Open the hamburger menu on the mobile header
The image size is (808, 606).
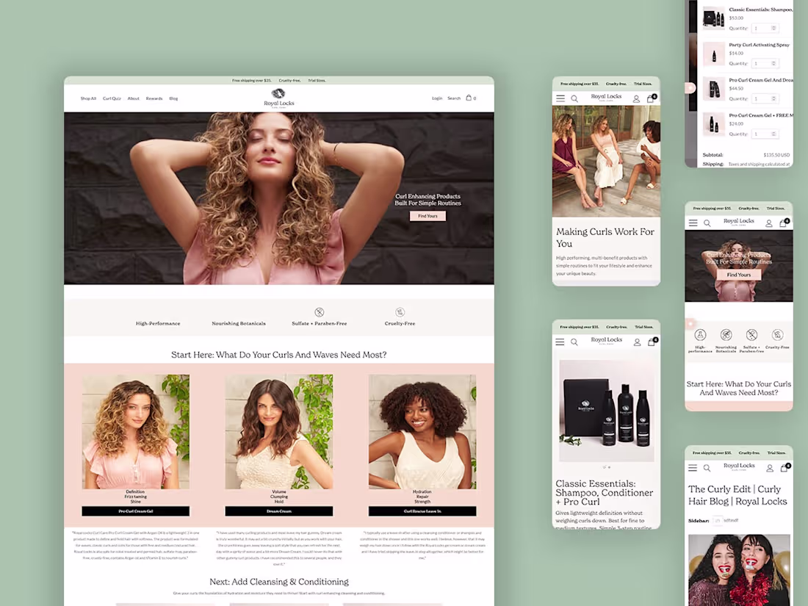560,97
